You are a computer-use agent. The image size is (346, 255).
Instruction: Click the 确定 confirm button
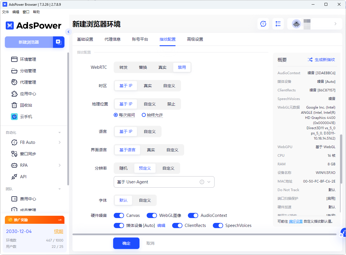point(126,243)
